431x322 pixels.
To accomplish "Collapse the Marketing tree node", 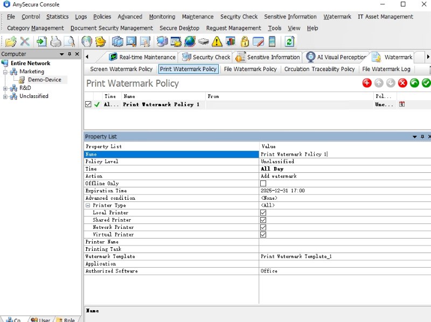I will 5,72.
